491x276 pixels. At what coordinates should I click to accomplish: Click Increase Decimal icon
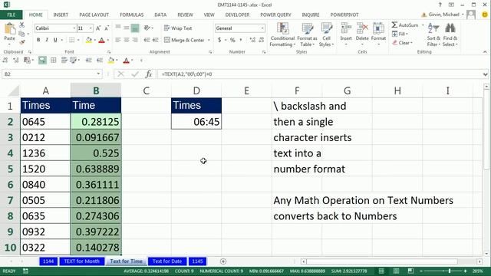[x=252, y=40]
